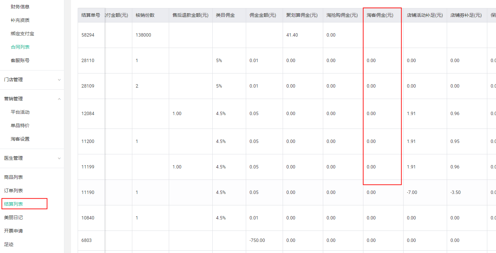
Task: Open 美丽日记 page
Action: point(13,217)
